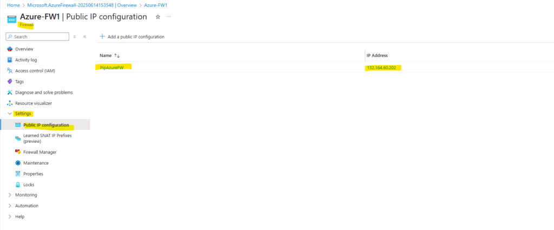
Task: Expand the Automation section
Action: (x=10, y=206)
